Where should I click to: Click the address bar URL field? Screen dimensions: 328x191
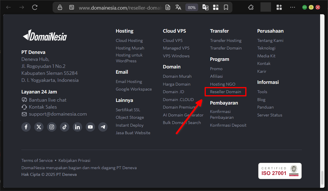click(120, 8)
